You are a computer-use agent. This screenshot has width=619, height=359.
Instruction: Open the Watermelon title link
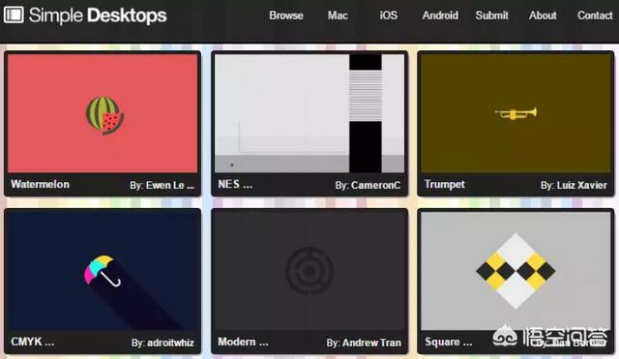tap(40, 184)
